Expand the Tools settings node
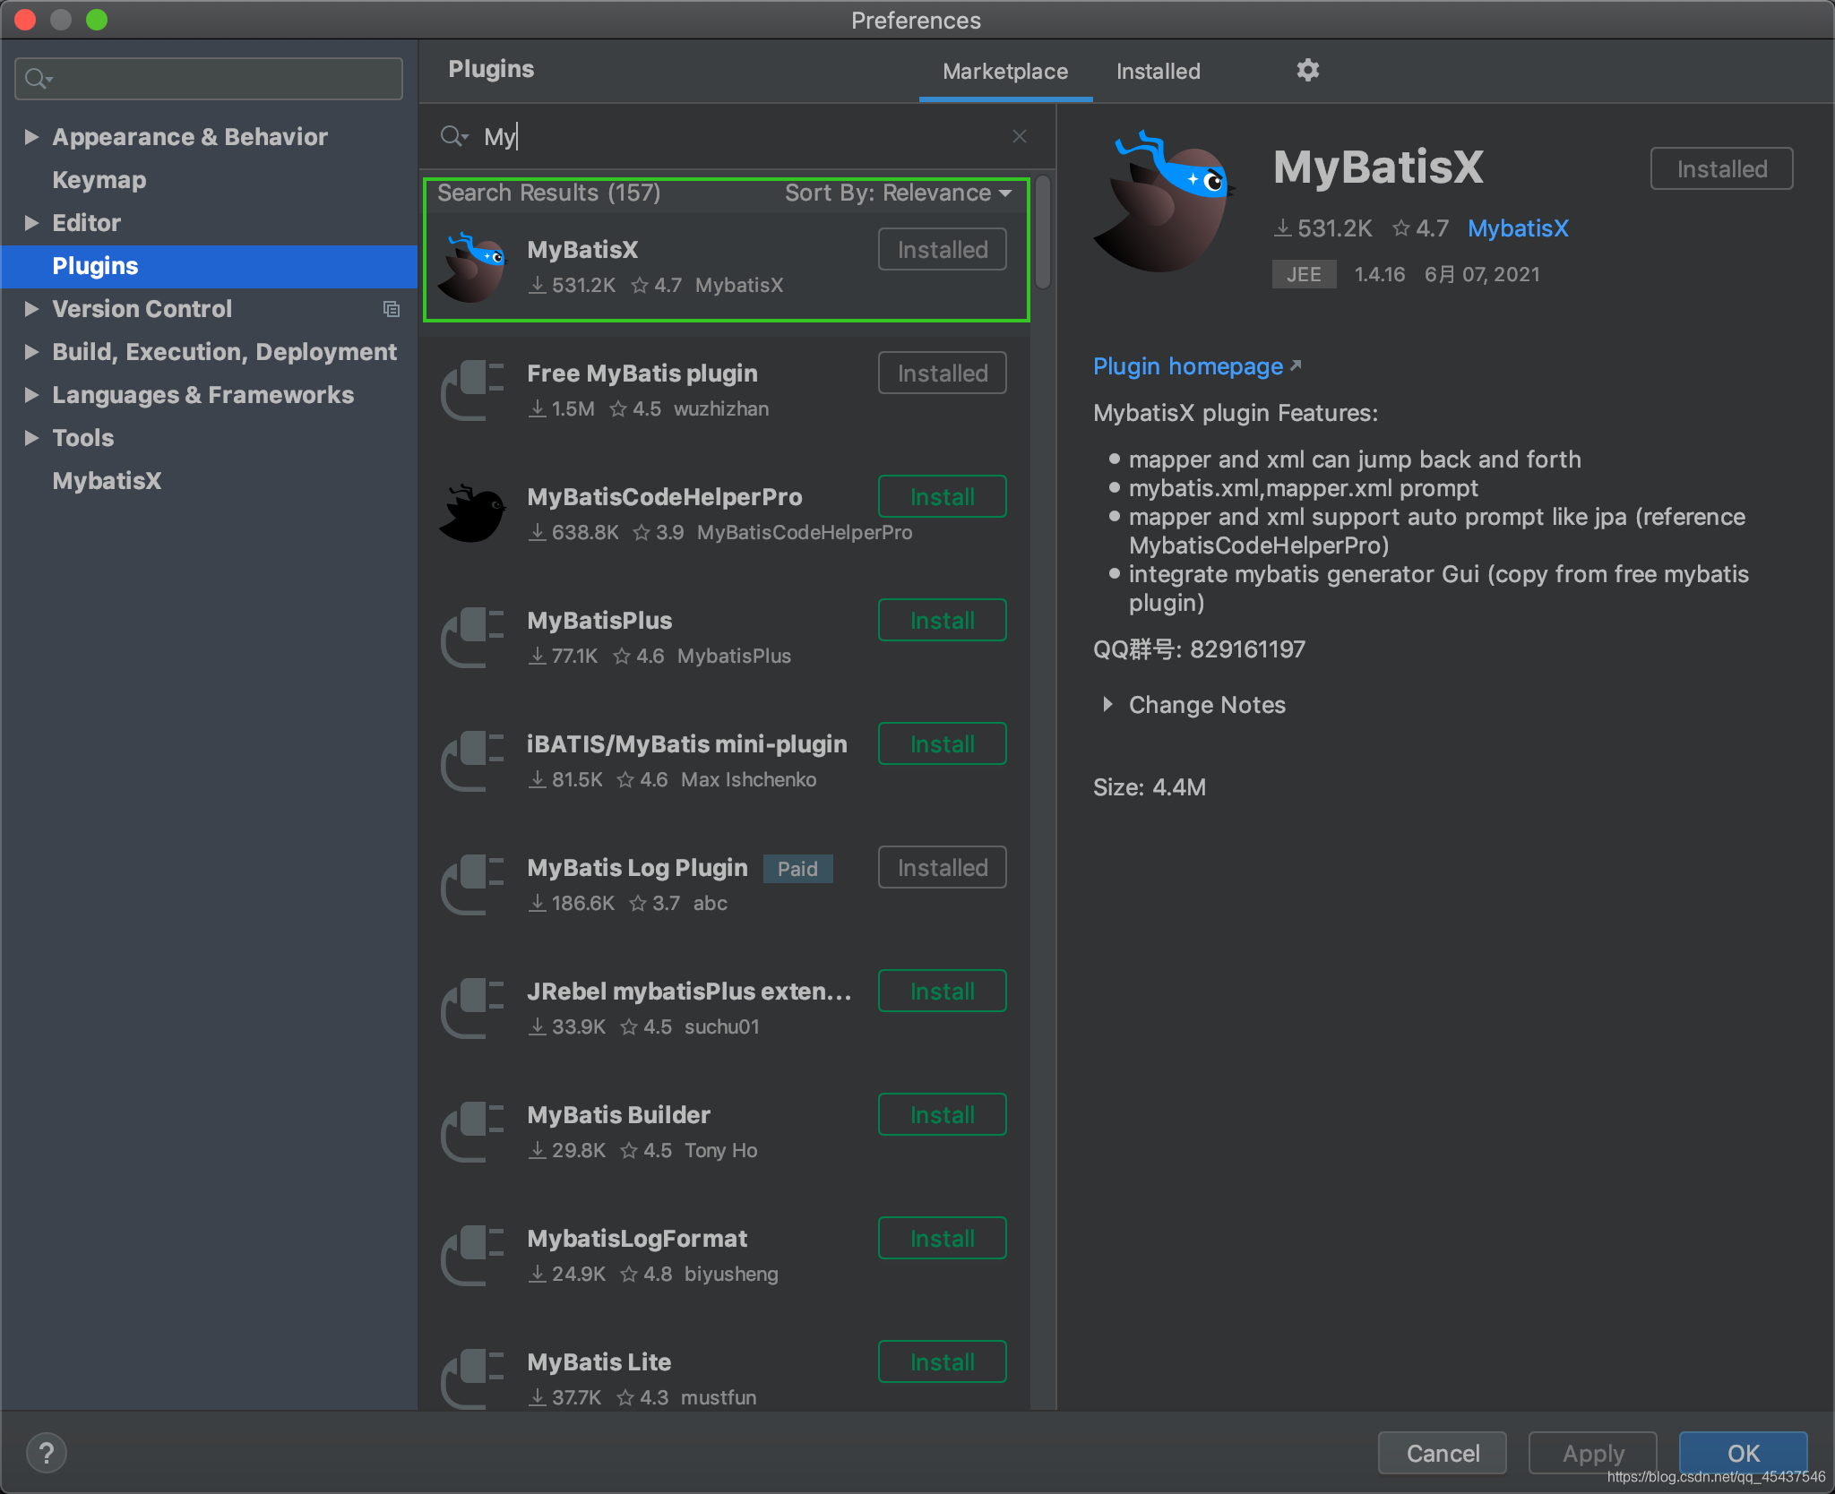 (x=31, y=438)
